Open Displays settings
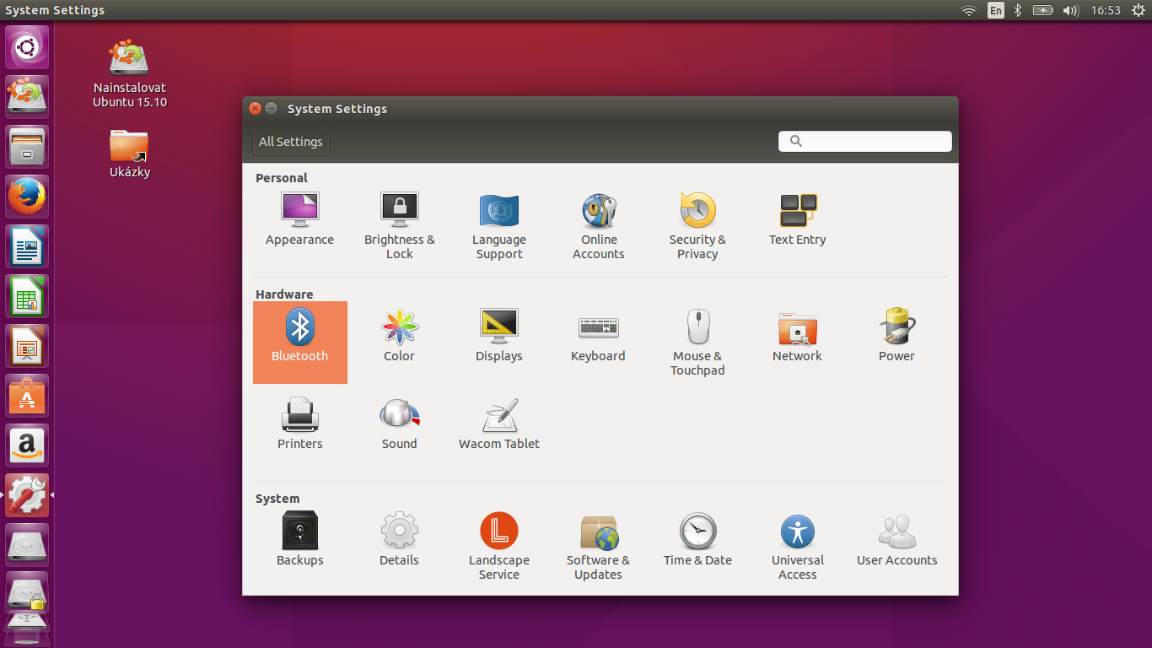The height and width of the screenshot is (648, 1152). coord(499,335)
